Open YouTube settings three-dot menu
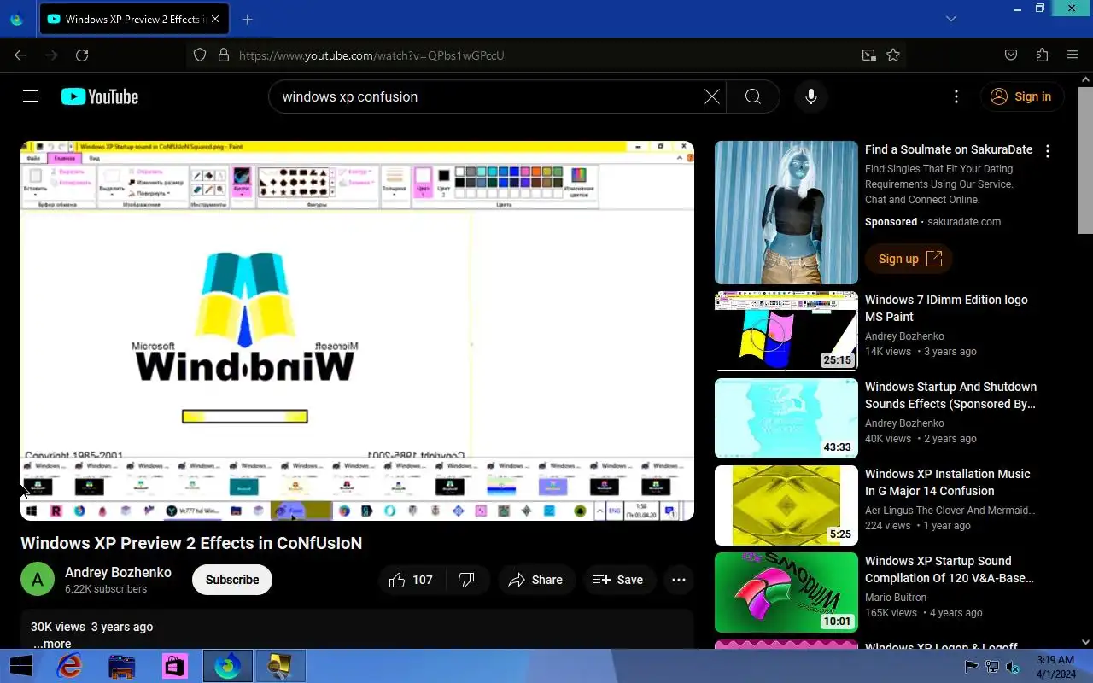The image size is (1093, 683). pyautogui.click(x=956, y=96)
